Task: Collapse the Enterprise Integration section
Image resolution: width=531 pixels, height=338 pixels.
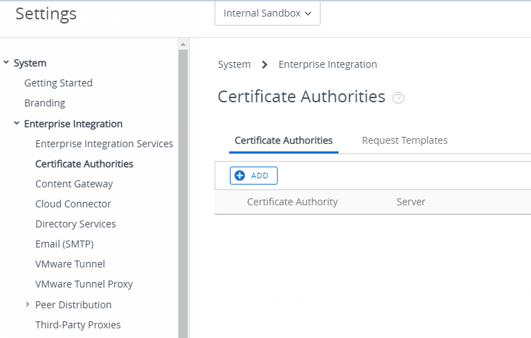Action: pos(17,124)
